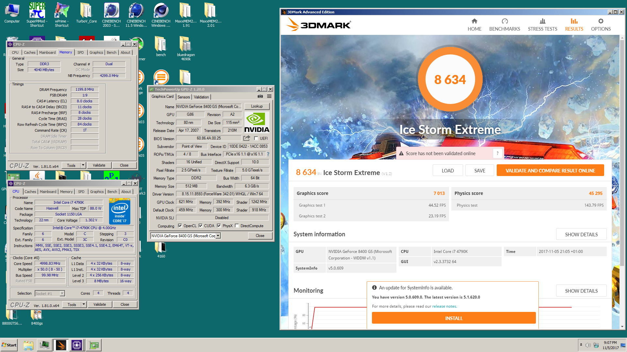
Task: Open the 4160 folder icon
Action: pos(161,250)
